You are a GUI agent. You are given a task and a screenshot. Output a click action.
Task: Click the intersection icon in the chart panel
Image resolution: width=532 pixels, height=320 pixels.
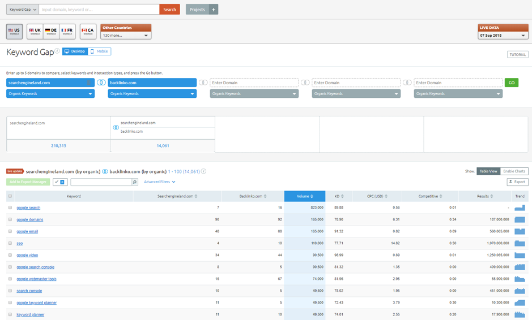[x=116, y=127]
